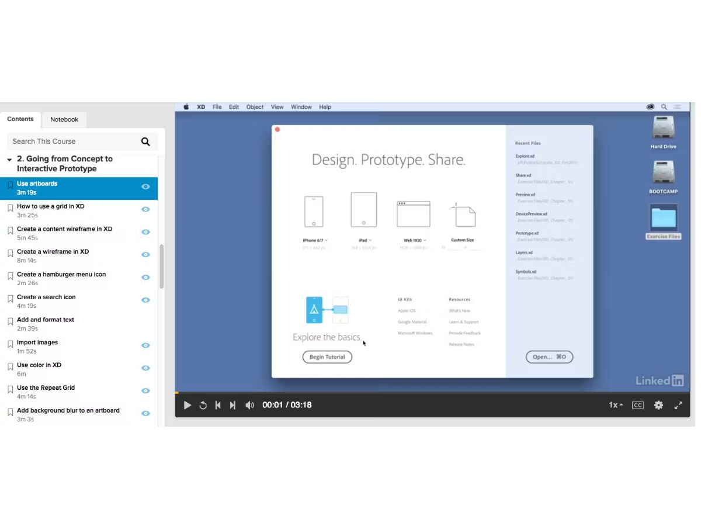Click the search magnifier icon in course search
Screen dimensions: 701x526
[145, 141]
